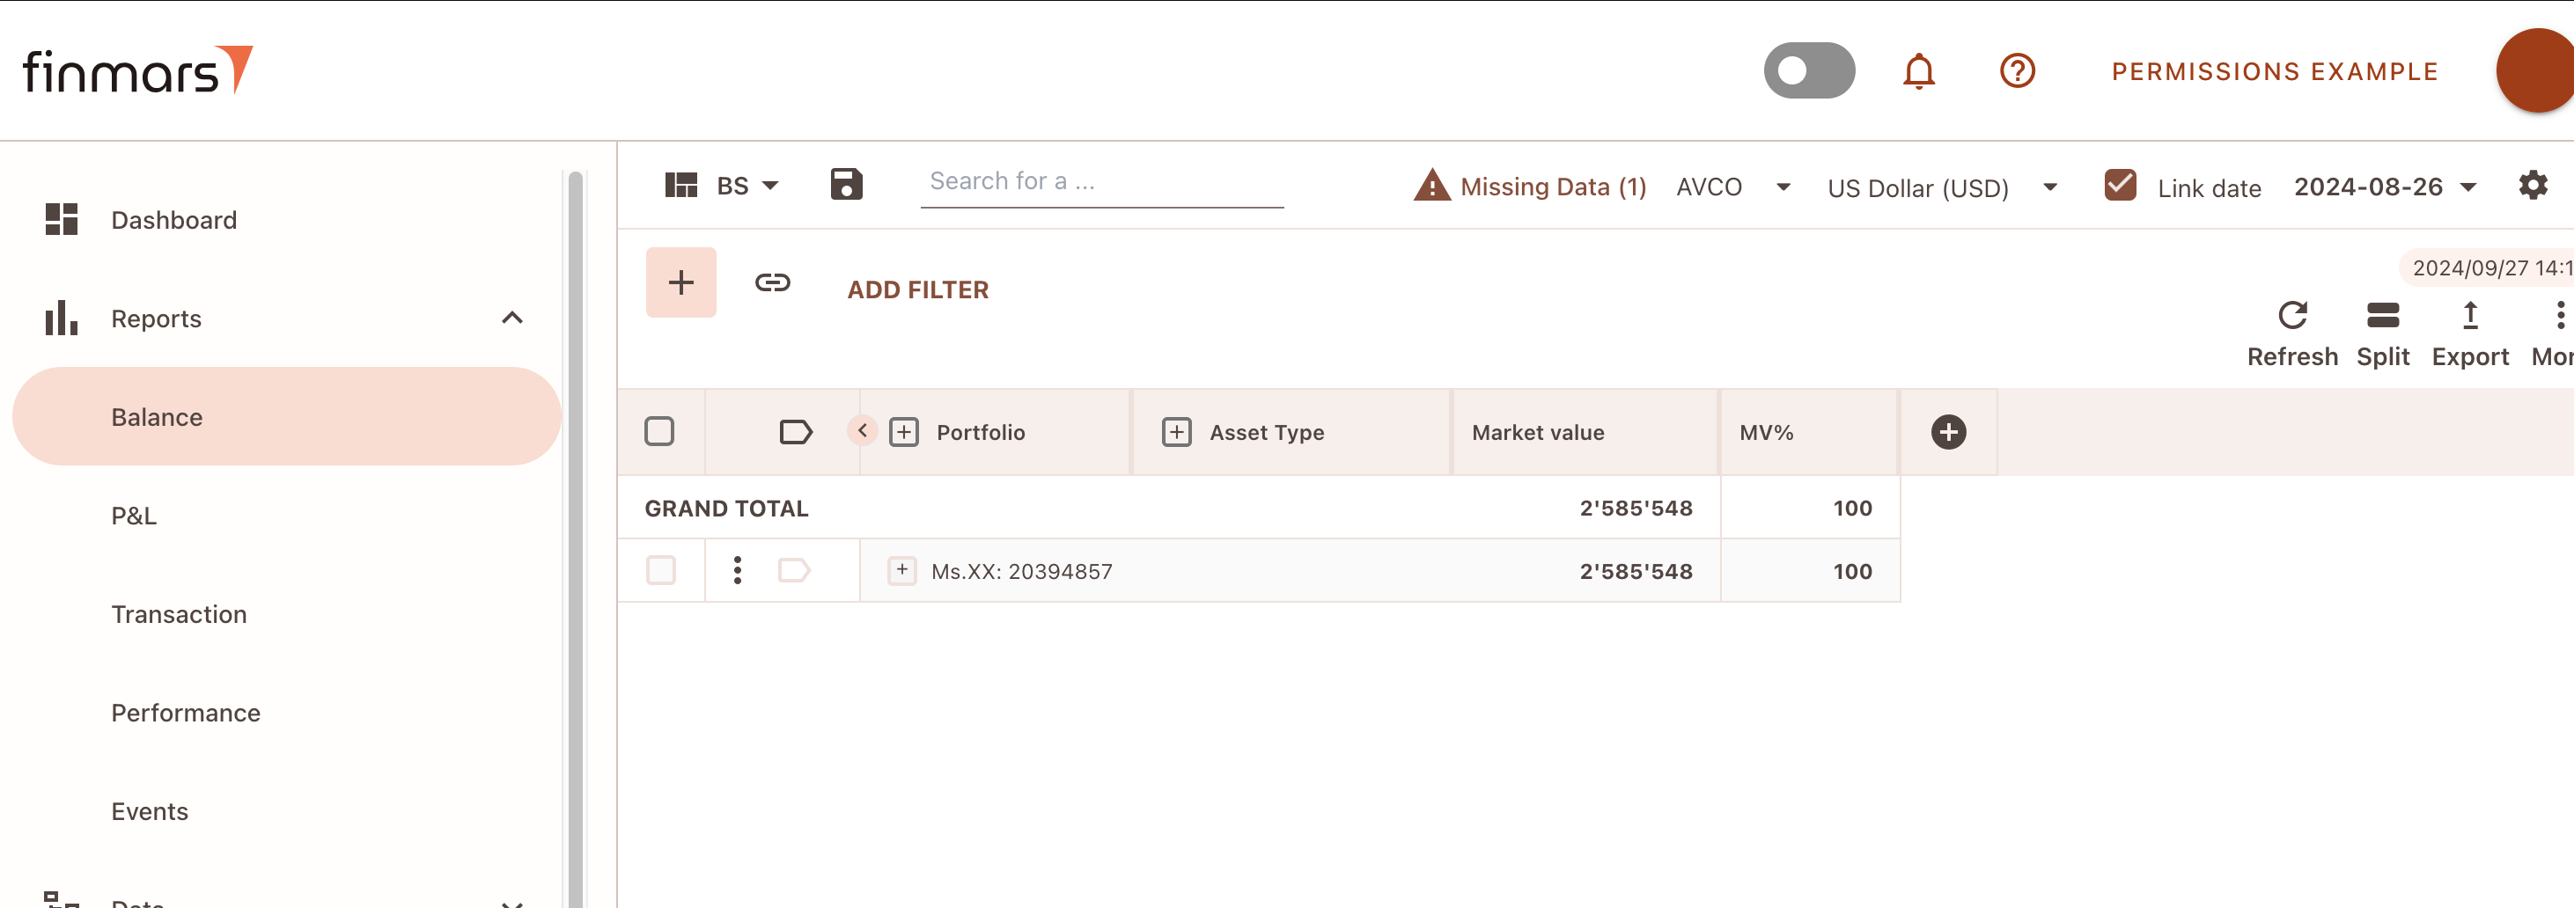The width and height of the screenshot is (2574, 908).
Task: Uncheck the Link date checkbox
Action: pos(2120,186)
